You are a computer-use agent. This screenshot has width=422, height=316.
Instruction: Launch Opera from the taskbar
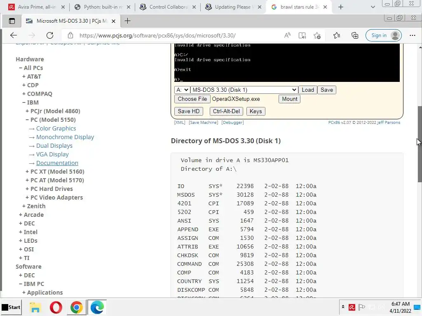click(x=56, y=307)
